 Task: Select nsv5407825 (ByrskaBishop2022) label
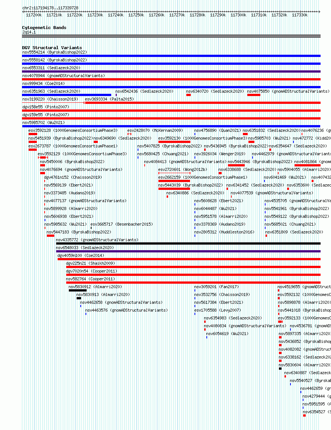coord(170,146)
